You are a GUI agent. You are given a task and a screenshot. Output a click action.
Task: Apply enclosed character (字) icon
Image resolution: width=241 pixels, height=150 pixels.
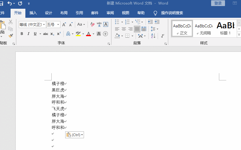(x=105, y=34)
